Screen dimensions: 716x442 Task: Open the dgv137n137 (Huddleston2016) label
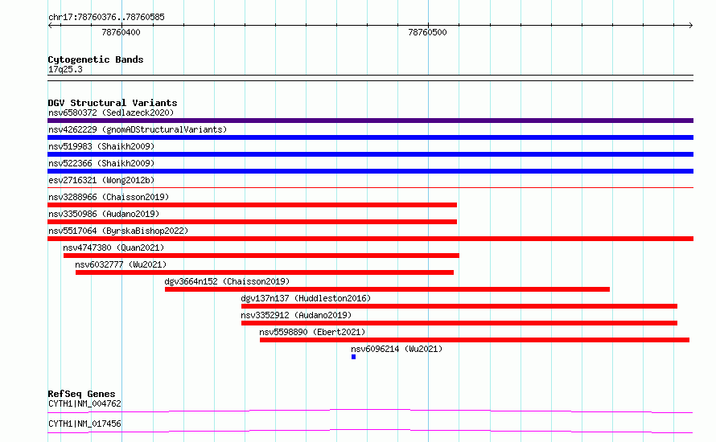tap(306, 298)
